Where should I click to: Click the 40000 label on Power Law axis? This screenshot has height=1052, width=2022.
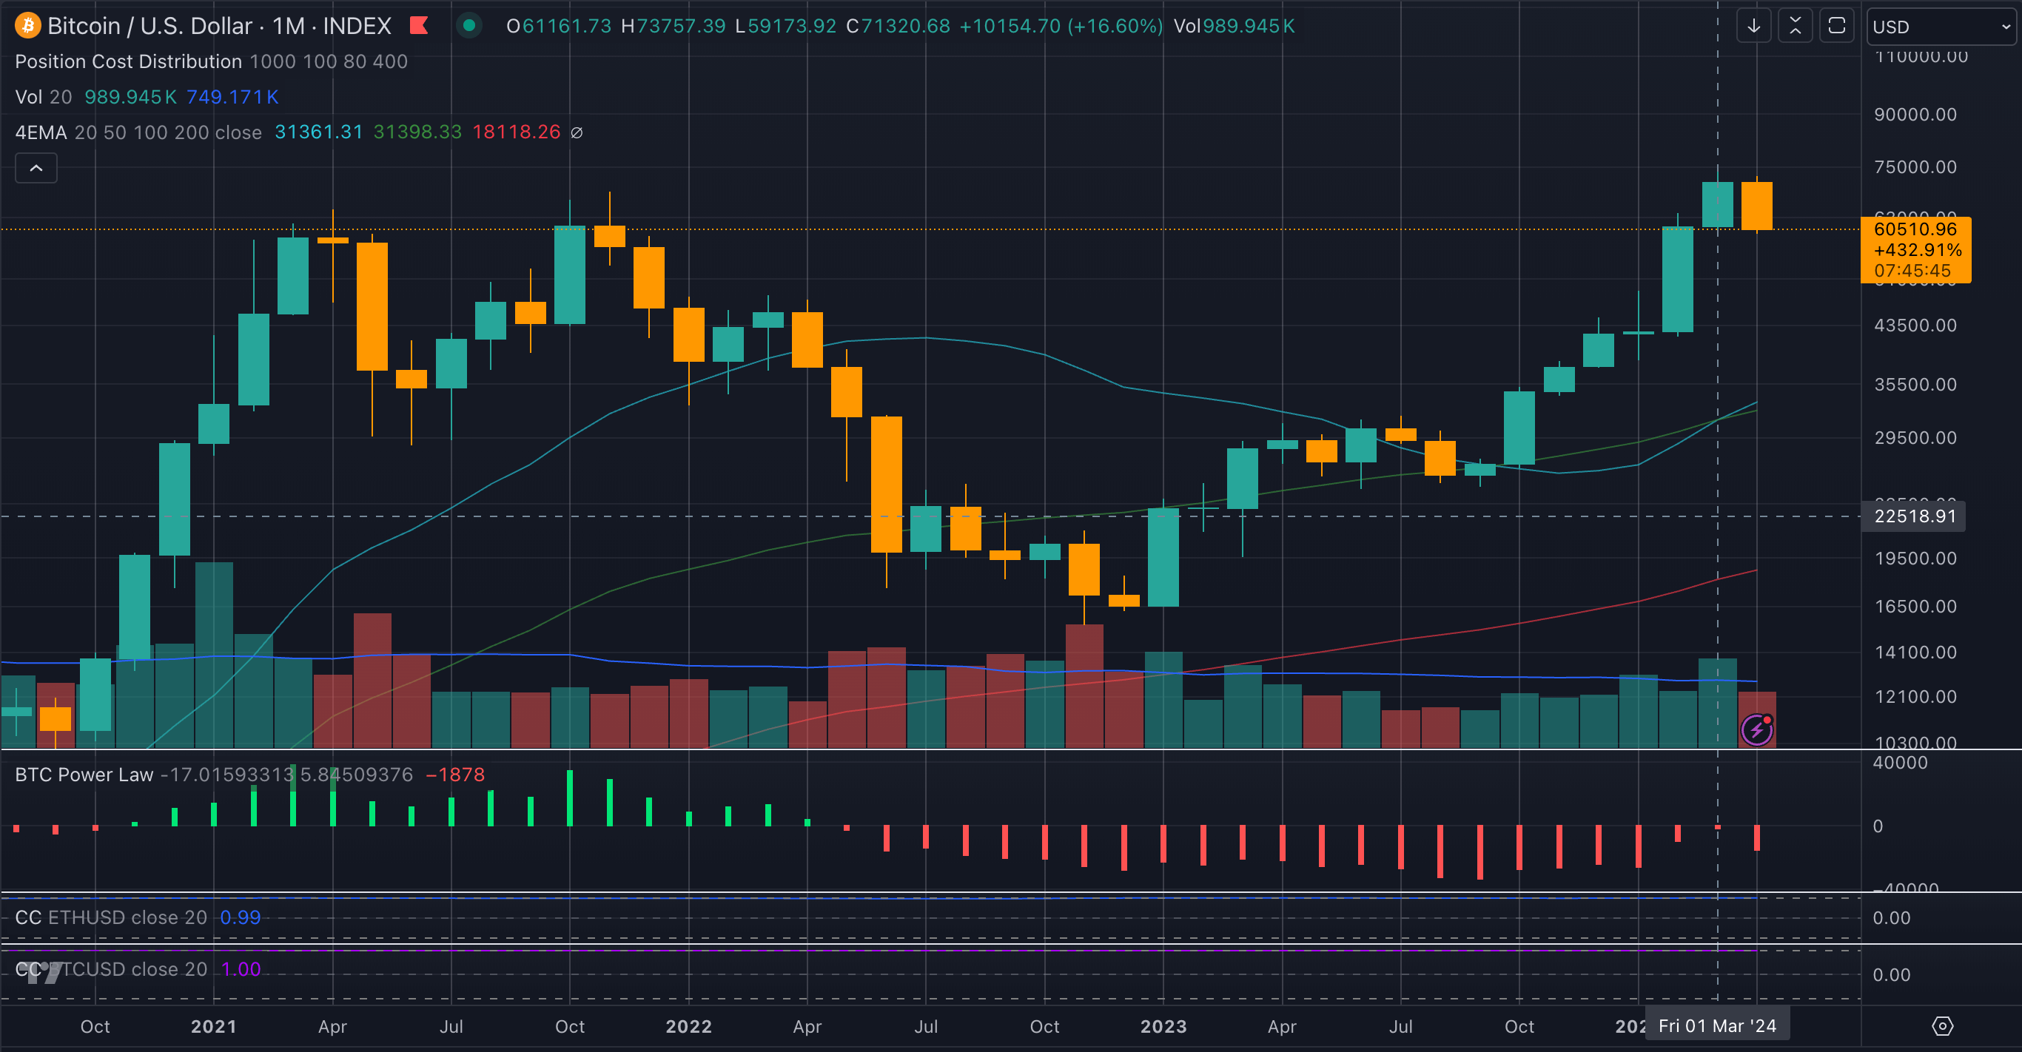[x=1900, y=763]
